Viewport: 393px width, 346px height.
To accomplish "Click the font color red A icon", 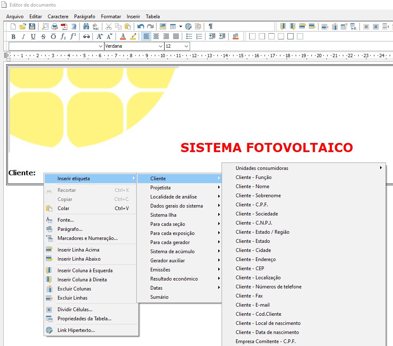I will coord(123,36).
